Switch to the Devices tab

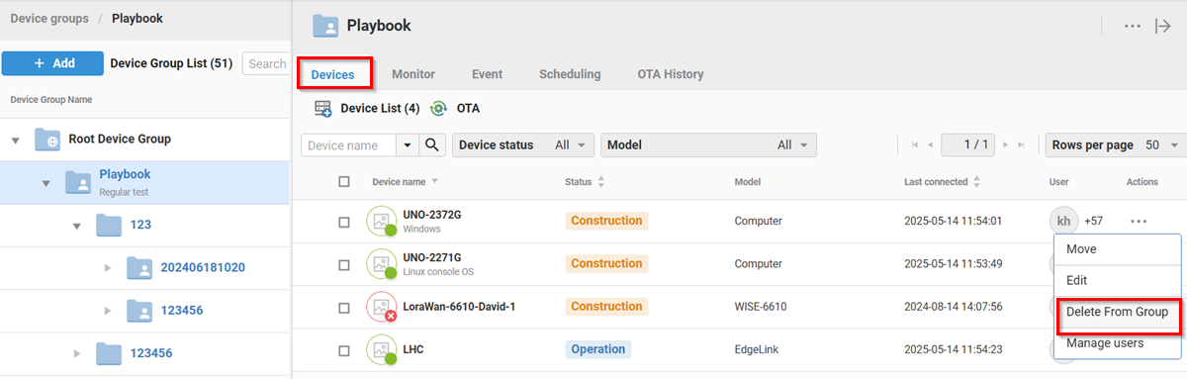point(332,74)
